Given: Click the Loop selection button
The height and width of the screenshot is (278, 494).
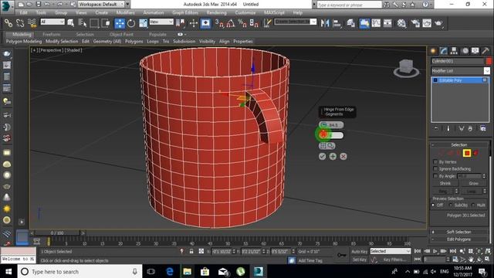Looking at the screenshot, I should [x=472, y=191].
